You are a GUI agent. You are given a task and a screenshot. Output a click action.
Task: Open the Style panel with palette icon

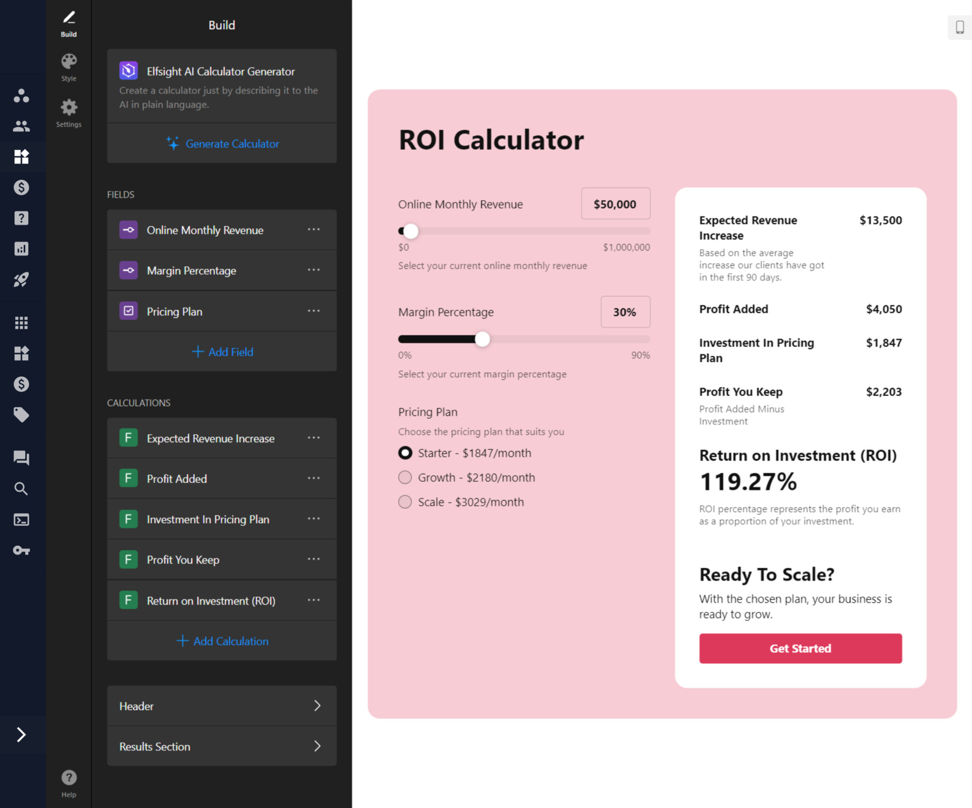tap(69, 66)
